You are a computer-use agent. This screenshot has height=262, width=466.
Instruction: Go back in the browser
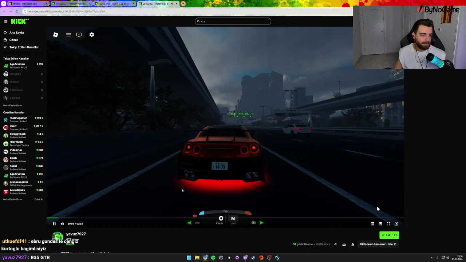[x=4, y=11]
